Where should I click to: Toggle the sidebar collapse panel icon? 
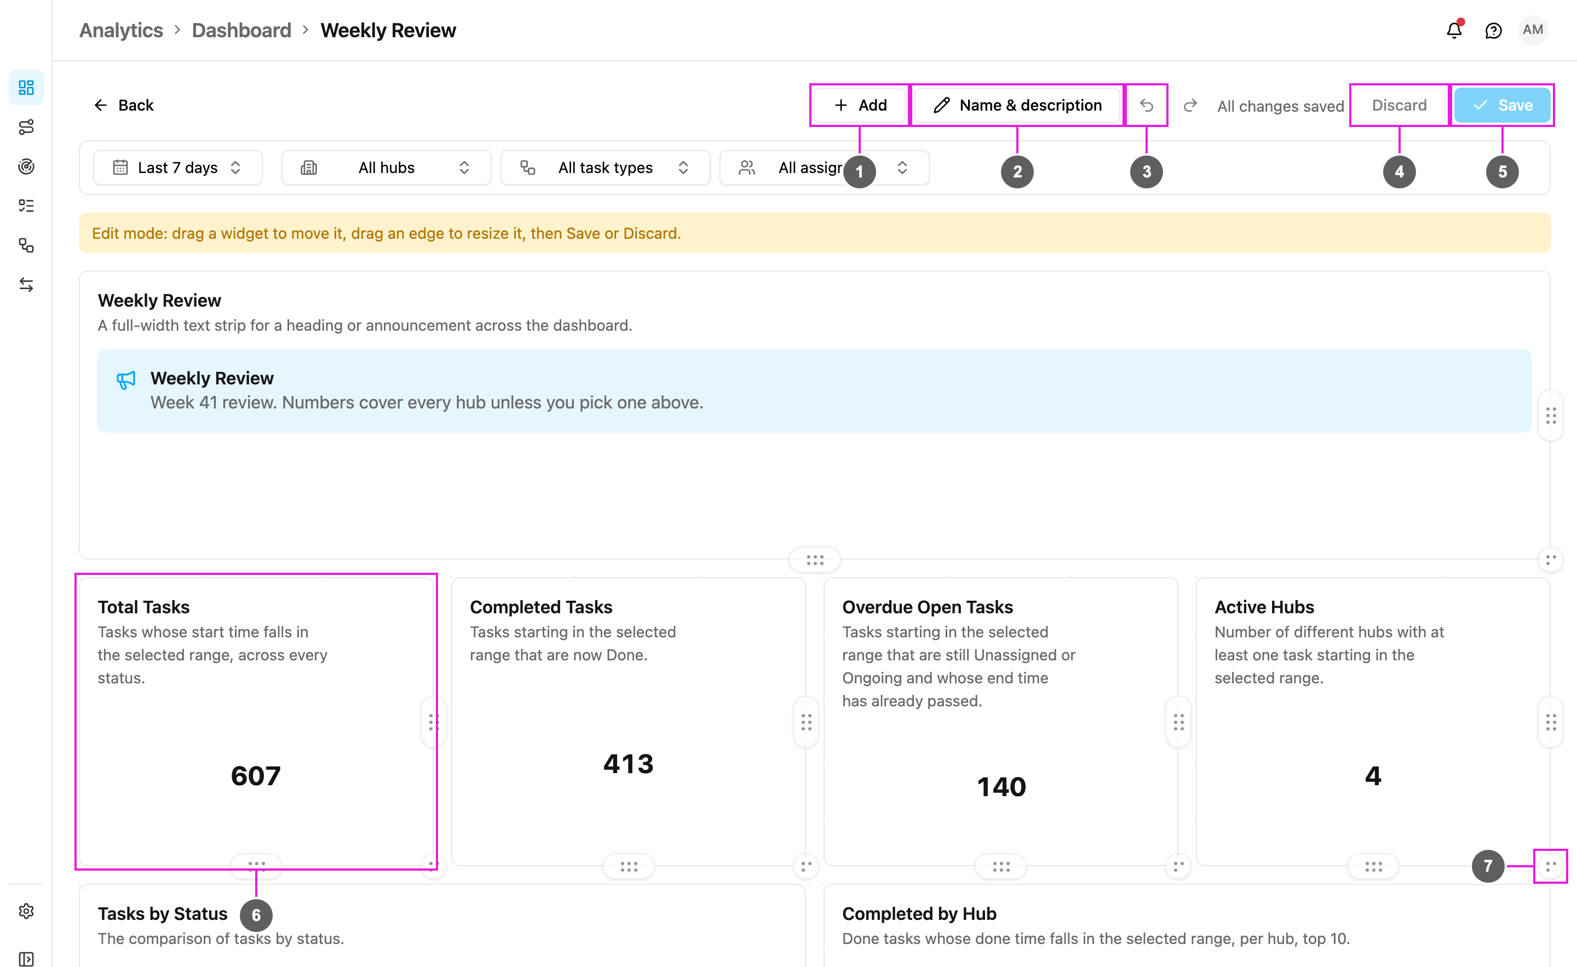[x=26, y=958]
